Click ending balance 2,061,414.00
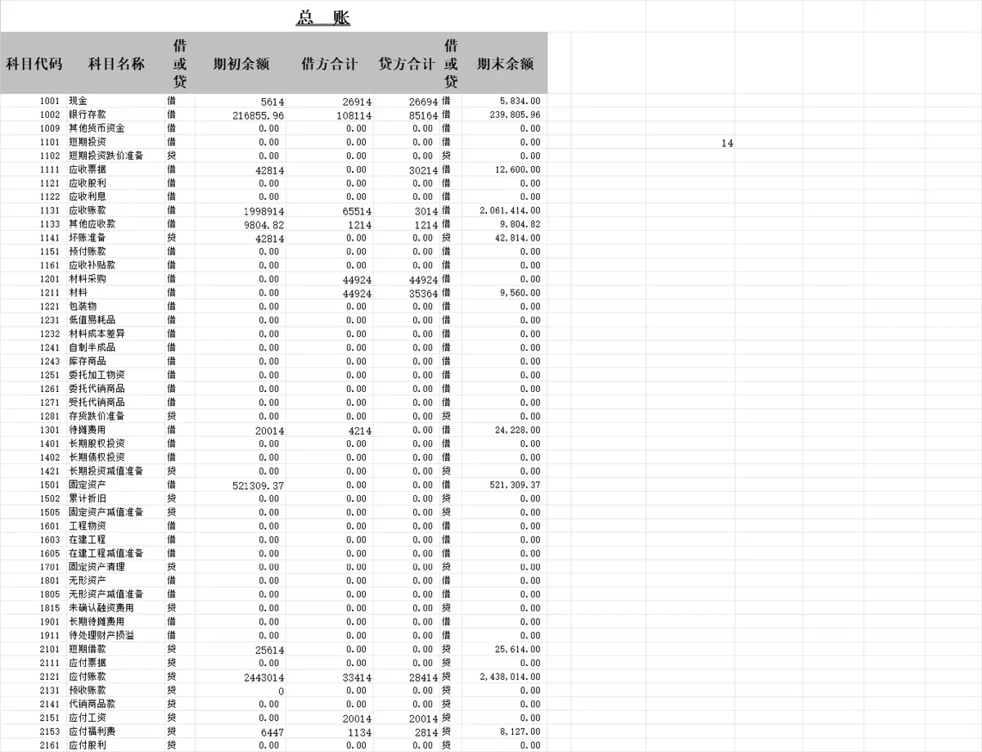 (510, 210)
